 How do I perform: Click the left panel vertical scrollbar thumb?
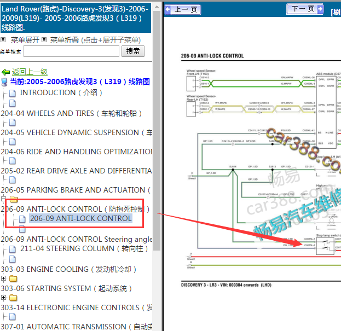coord(157,131)
